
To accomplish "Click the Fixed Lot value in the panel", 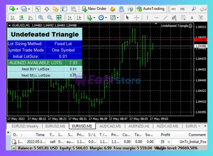I will 63,44.
